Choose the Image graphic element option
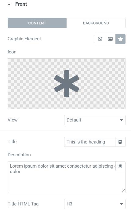Screen dimensions: 131x214 [110, 39]
